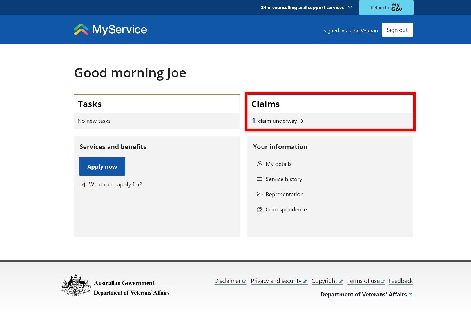
Task: Click the My details person icon
Action: [x=260, y=164]
